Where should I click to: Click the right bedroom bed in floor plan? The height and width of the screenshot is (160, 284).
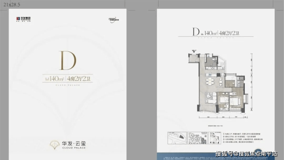(236, 101)
